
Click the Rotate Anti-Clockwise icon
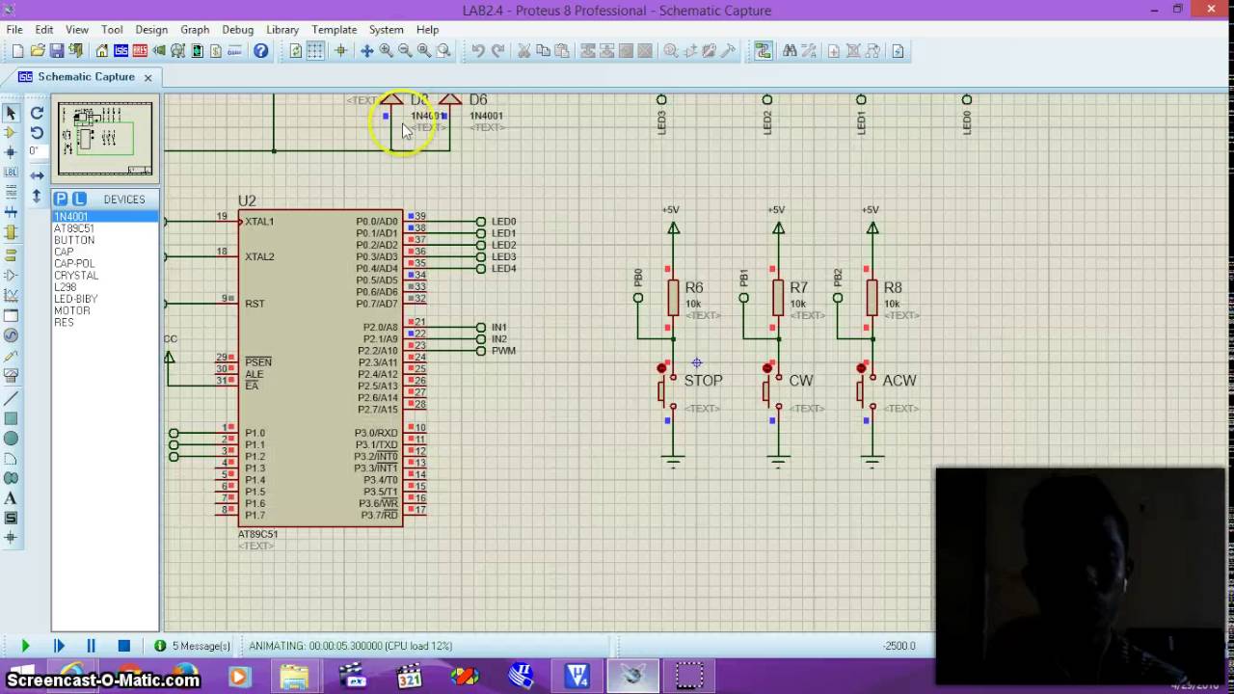37,132
